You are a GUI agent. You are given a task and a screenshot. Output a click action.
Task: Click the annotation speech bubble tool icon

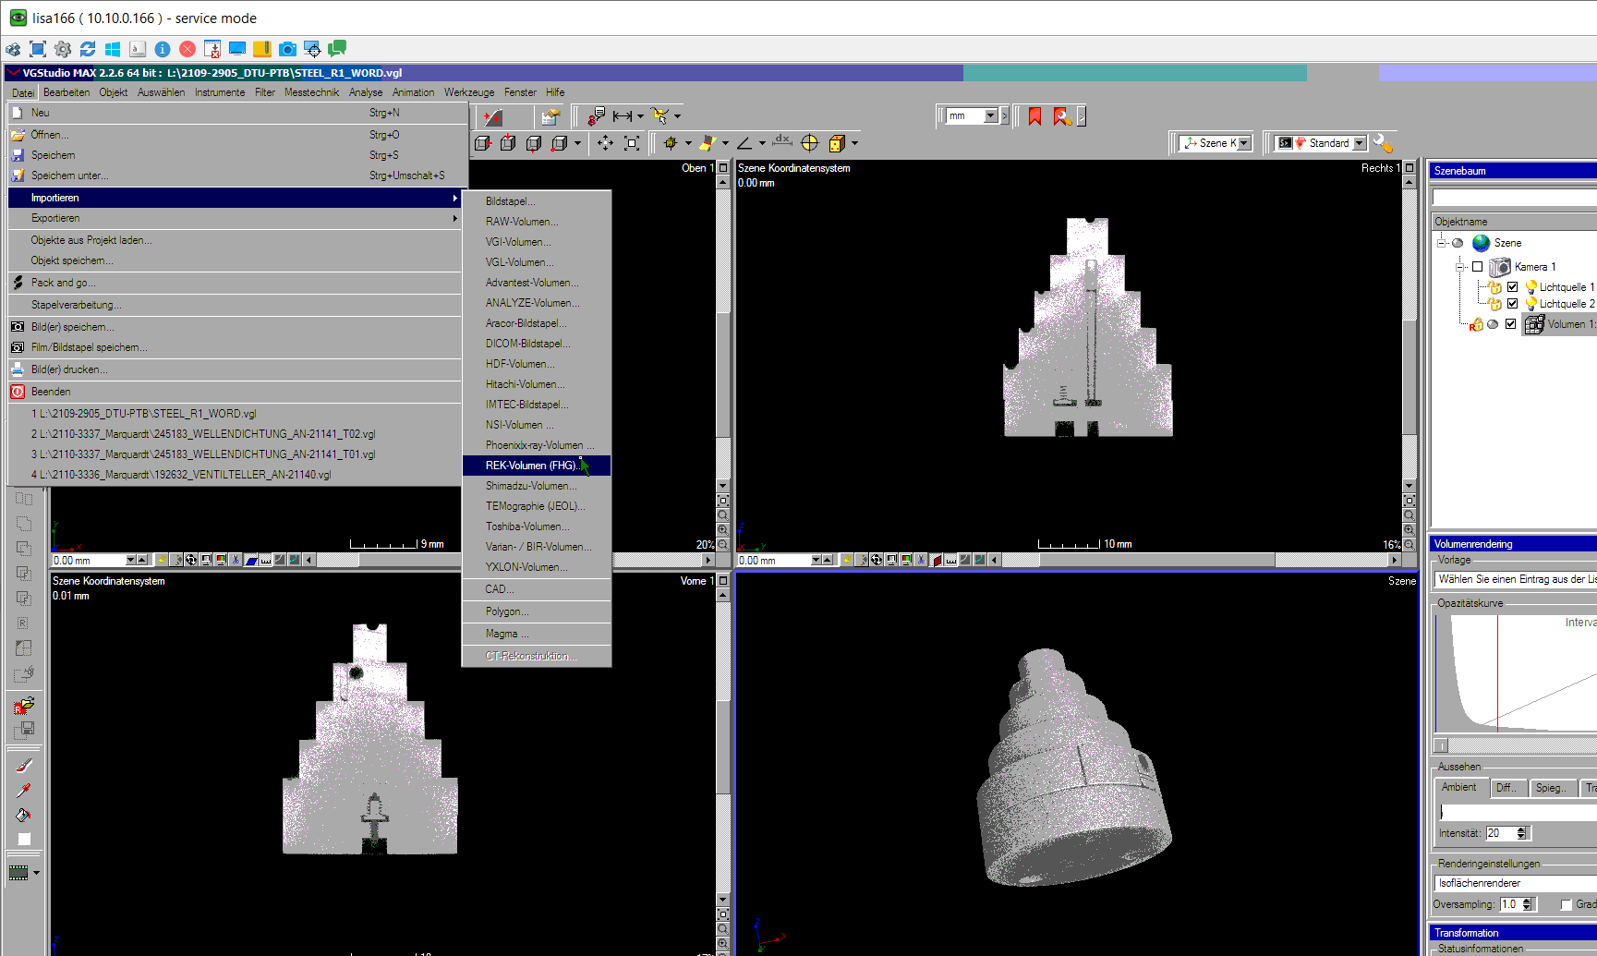(596, 116)
